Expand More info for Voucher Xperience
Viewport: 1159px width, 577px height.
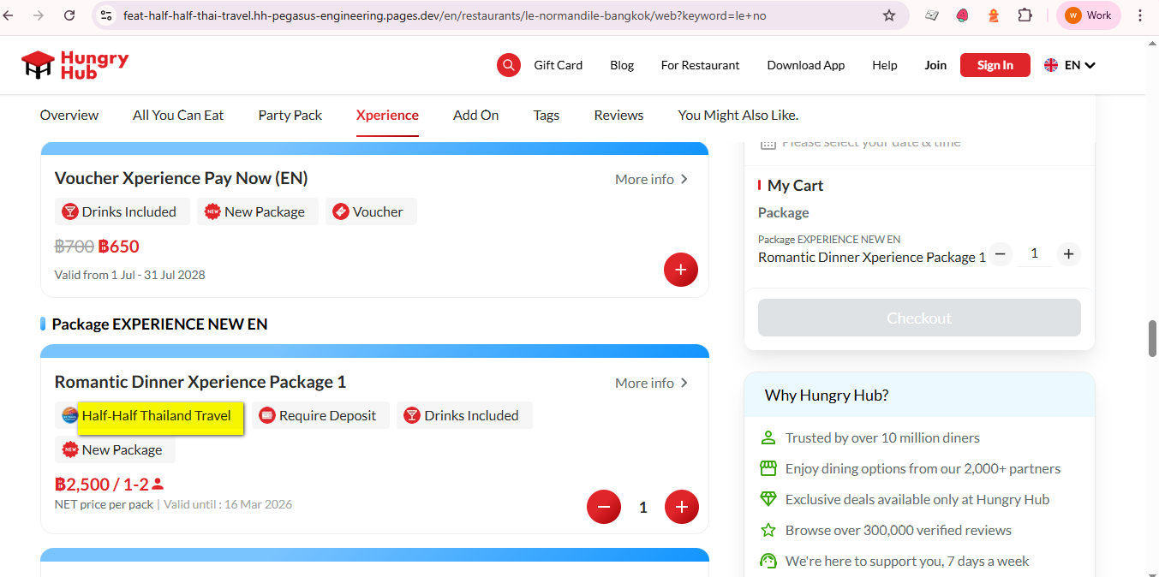(x=651, y=179)
